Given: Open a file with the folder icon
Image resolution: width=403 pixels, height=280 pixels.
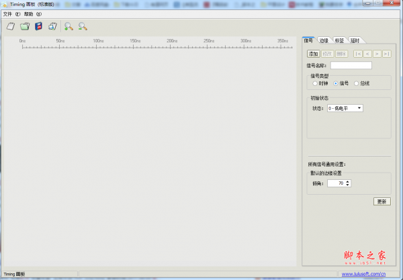Looking at the screenshot, I should coord(25,26).
